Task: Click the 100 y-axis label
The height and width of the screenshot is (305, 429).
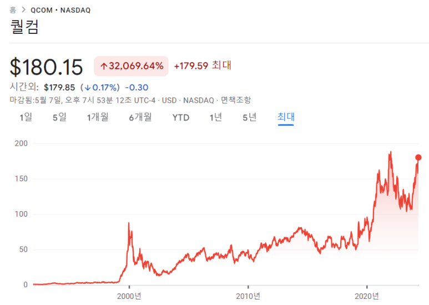Action: (21, 214)
